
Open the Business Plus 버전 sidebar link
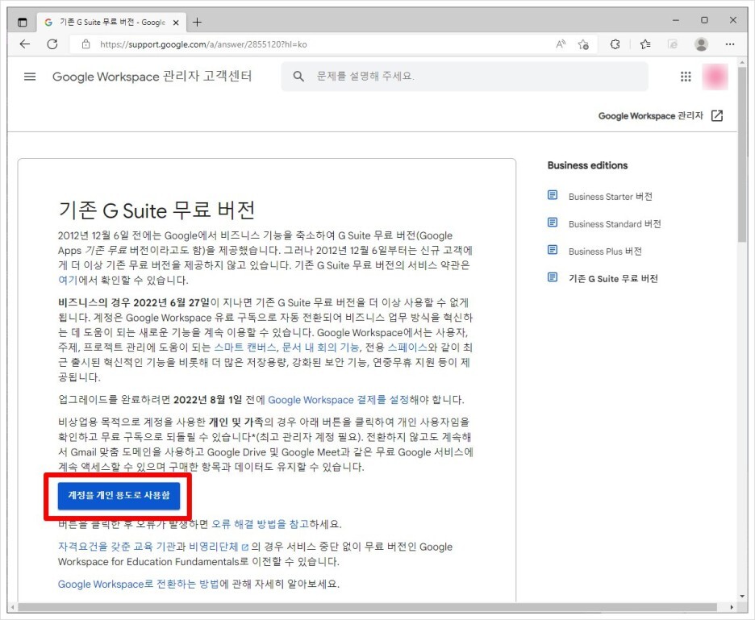pyautogui.click(x=605, y=252)
